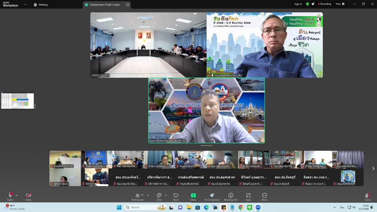Leave the meeting
This screenshot has height=212, width=377.
[367, 196]
